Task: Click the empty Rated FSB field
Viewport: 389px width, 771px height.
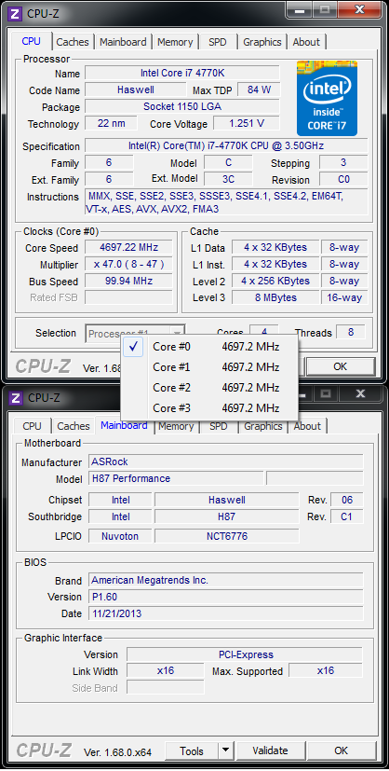Action: pos(129,297)
